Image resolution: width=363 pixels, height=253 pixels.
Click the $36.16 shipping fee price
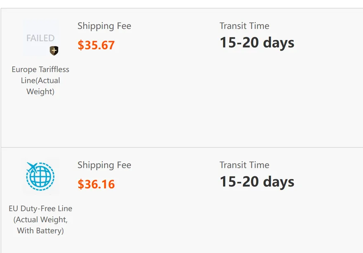click(x=96, y=184)
